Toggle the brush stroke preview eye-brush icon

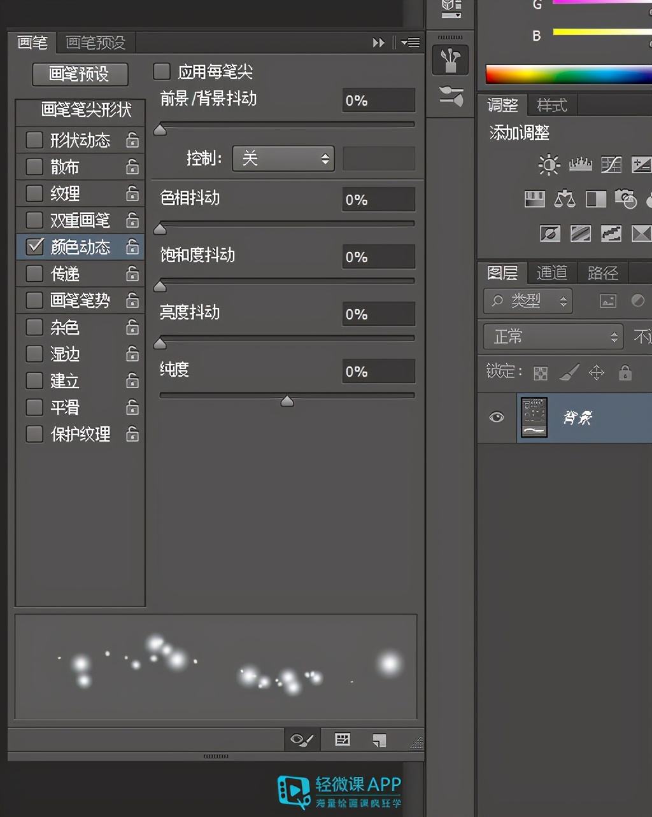tap(302, 739)
